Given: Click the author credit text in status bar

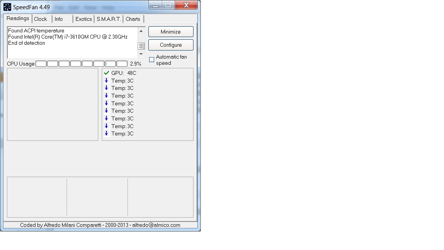Looking at the screenshot, I should [x=100, y=225].
